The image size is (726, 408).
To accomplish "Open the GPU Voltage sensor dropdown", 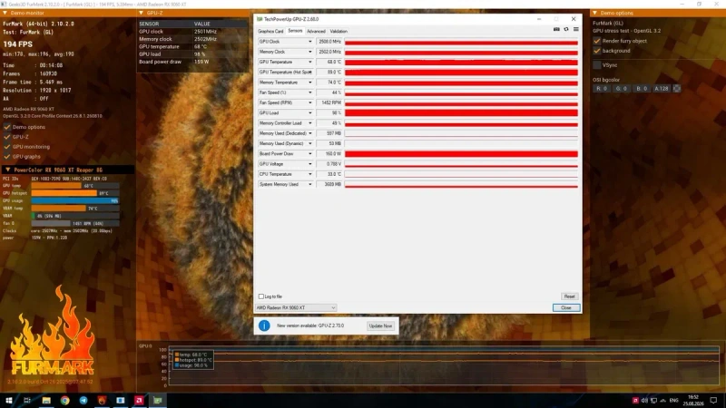I will coord(309,164).
